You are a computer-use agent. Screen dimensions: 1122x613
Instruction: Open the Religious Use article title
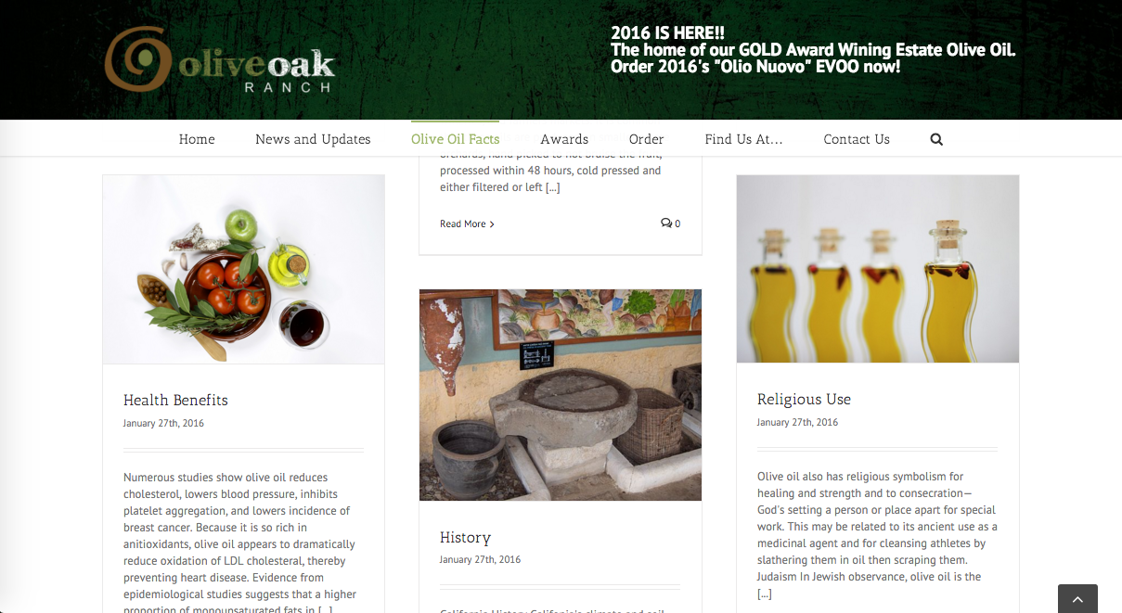[804, 400]
